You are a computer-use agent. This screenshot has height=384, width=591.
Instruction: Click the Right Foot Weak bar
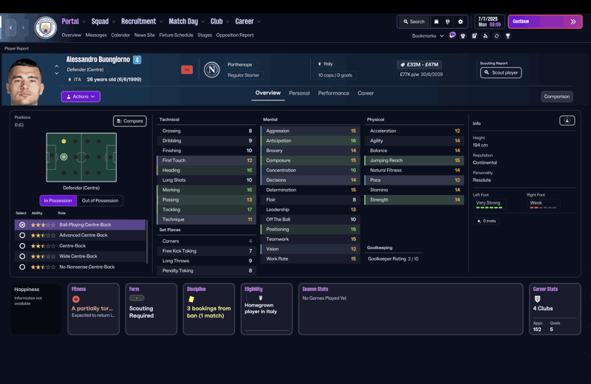point(543,204)
